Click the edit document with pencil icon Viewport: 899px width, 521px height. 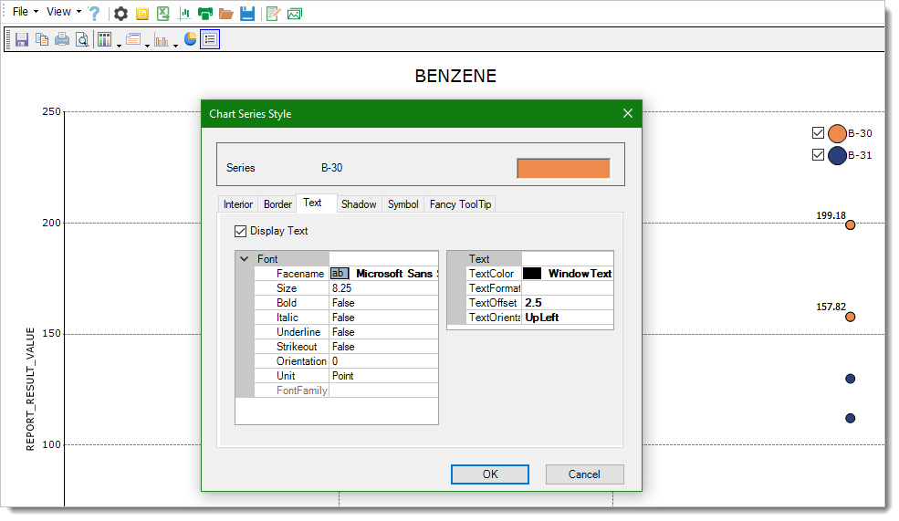coord(273,14)
